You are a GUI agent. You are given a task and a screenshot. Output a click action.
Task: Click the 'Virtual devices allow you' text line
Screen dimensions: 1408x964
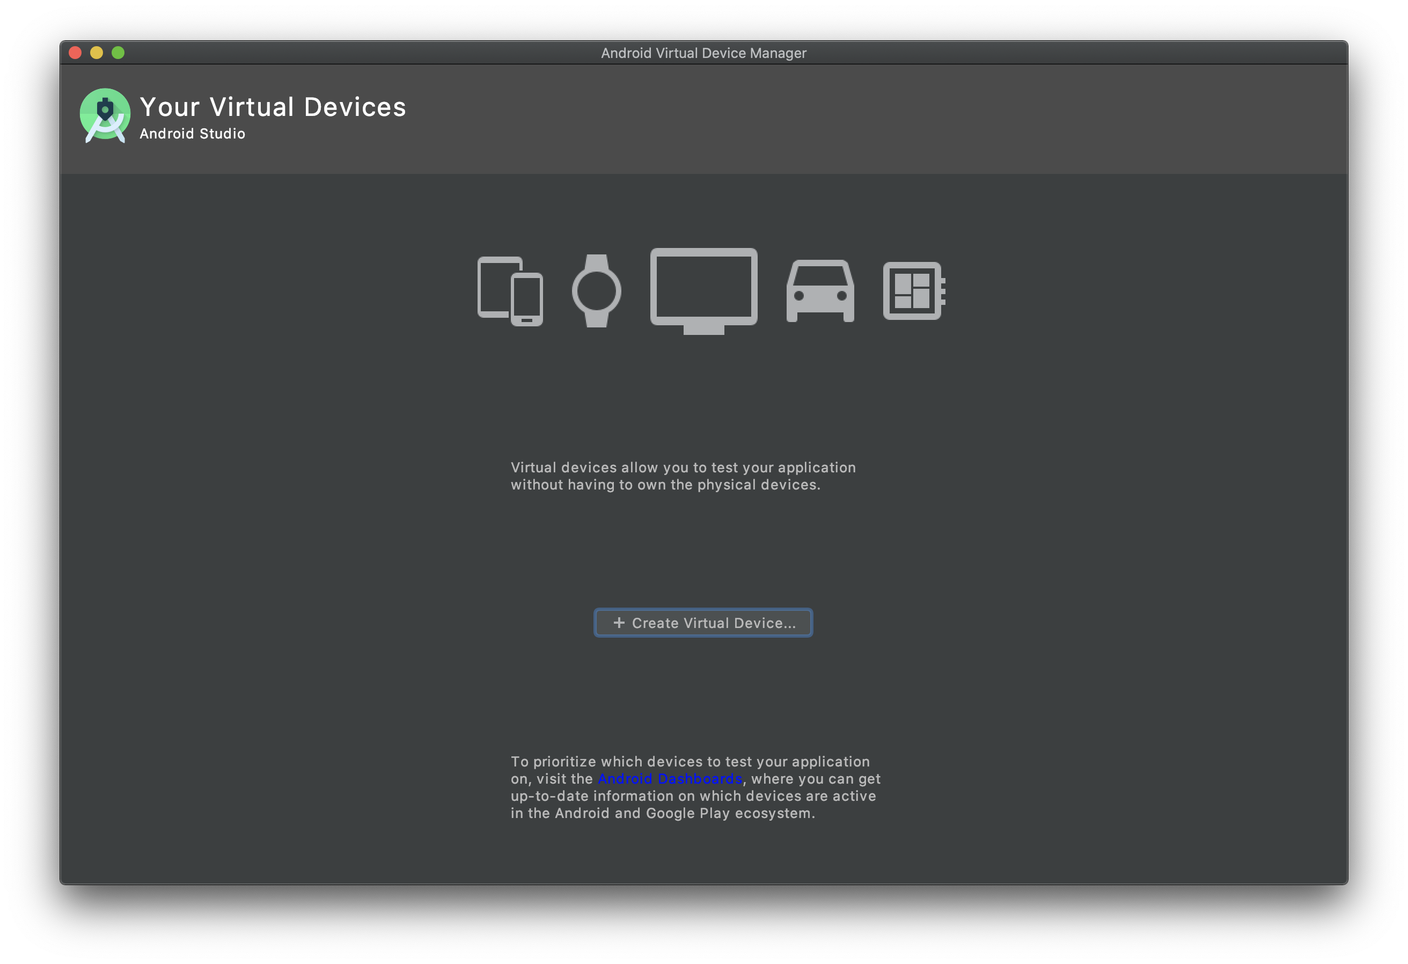683,467
